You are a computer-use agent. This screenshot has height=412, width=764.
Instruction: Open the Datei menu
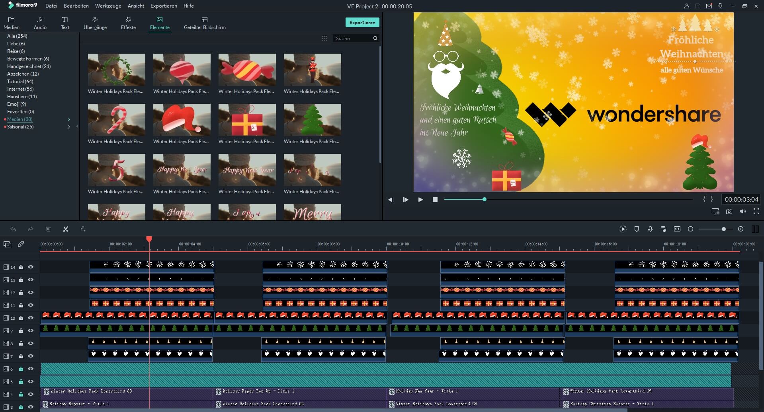click(x=51, y=6)
